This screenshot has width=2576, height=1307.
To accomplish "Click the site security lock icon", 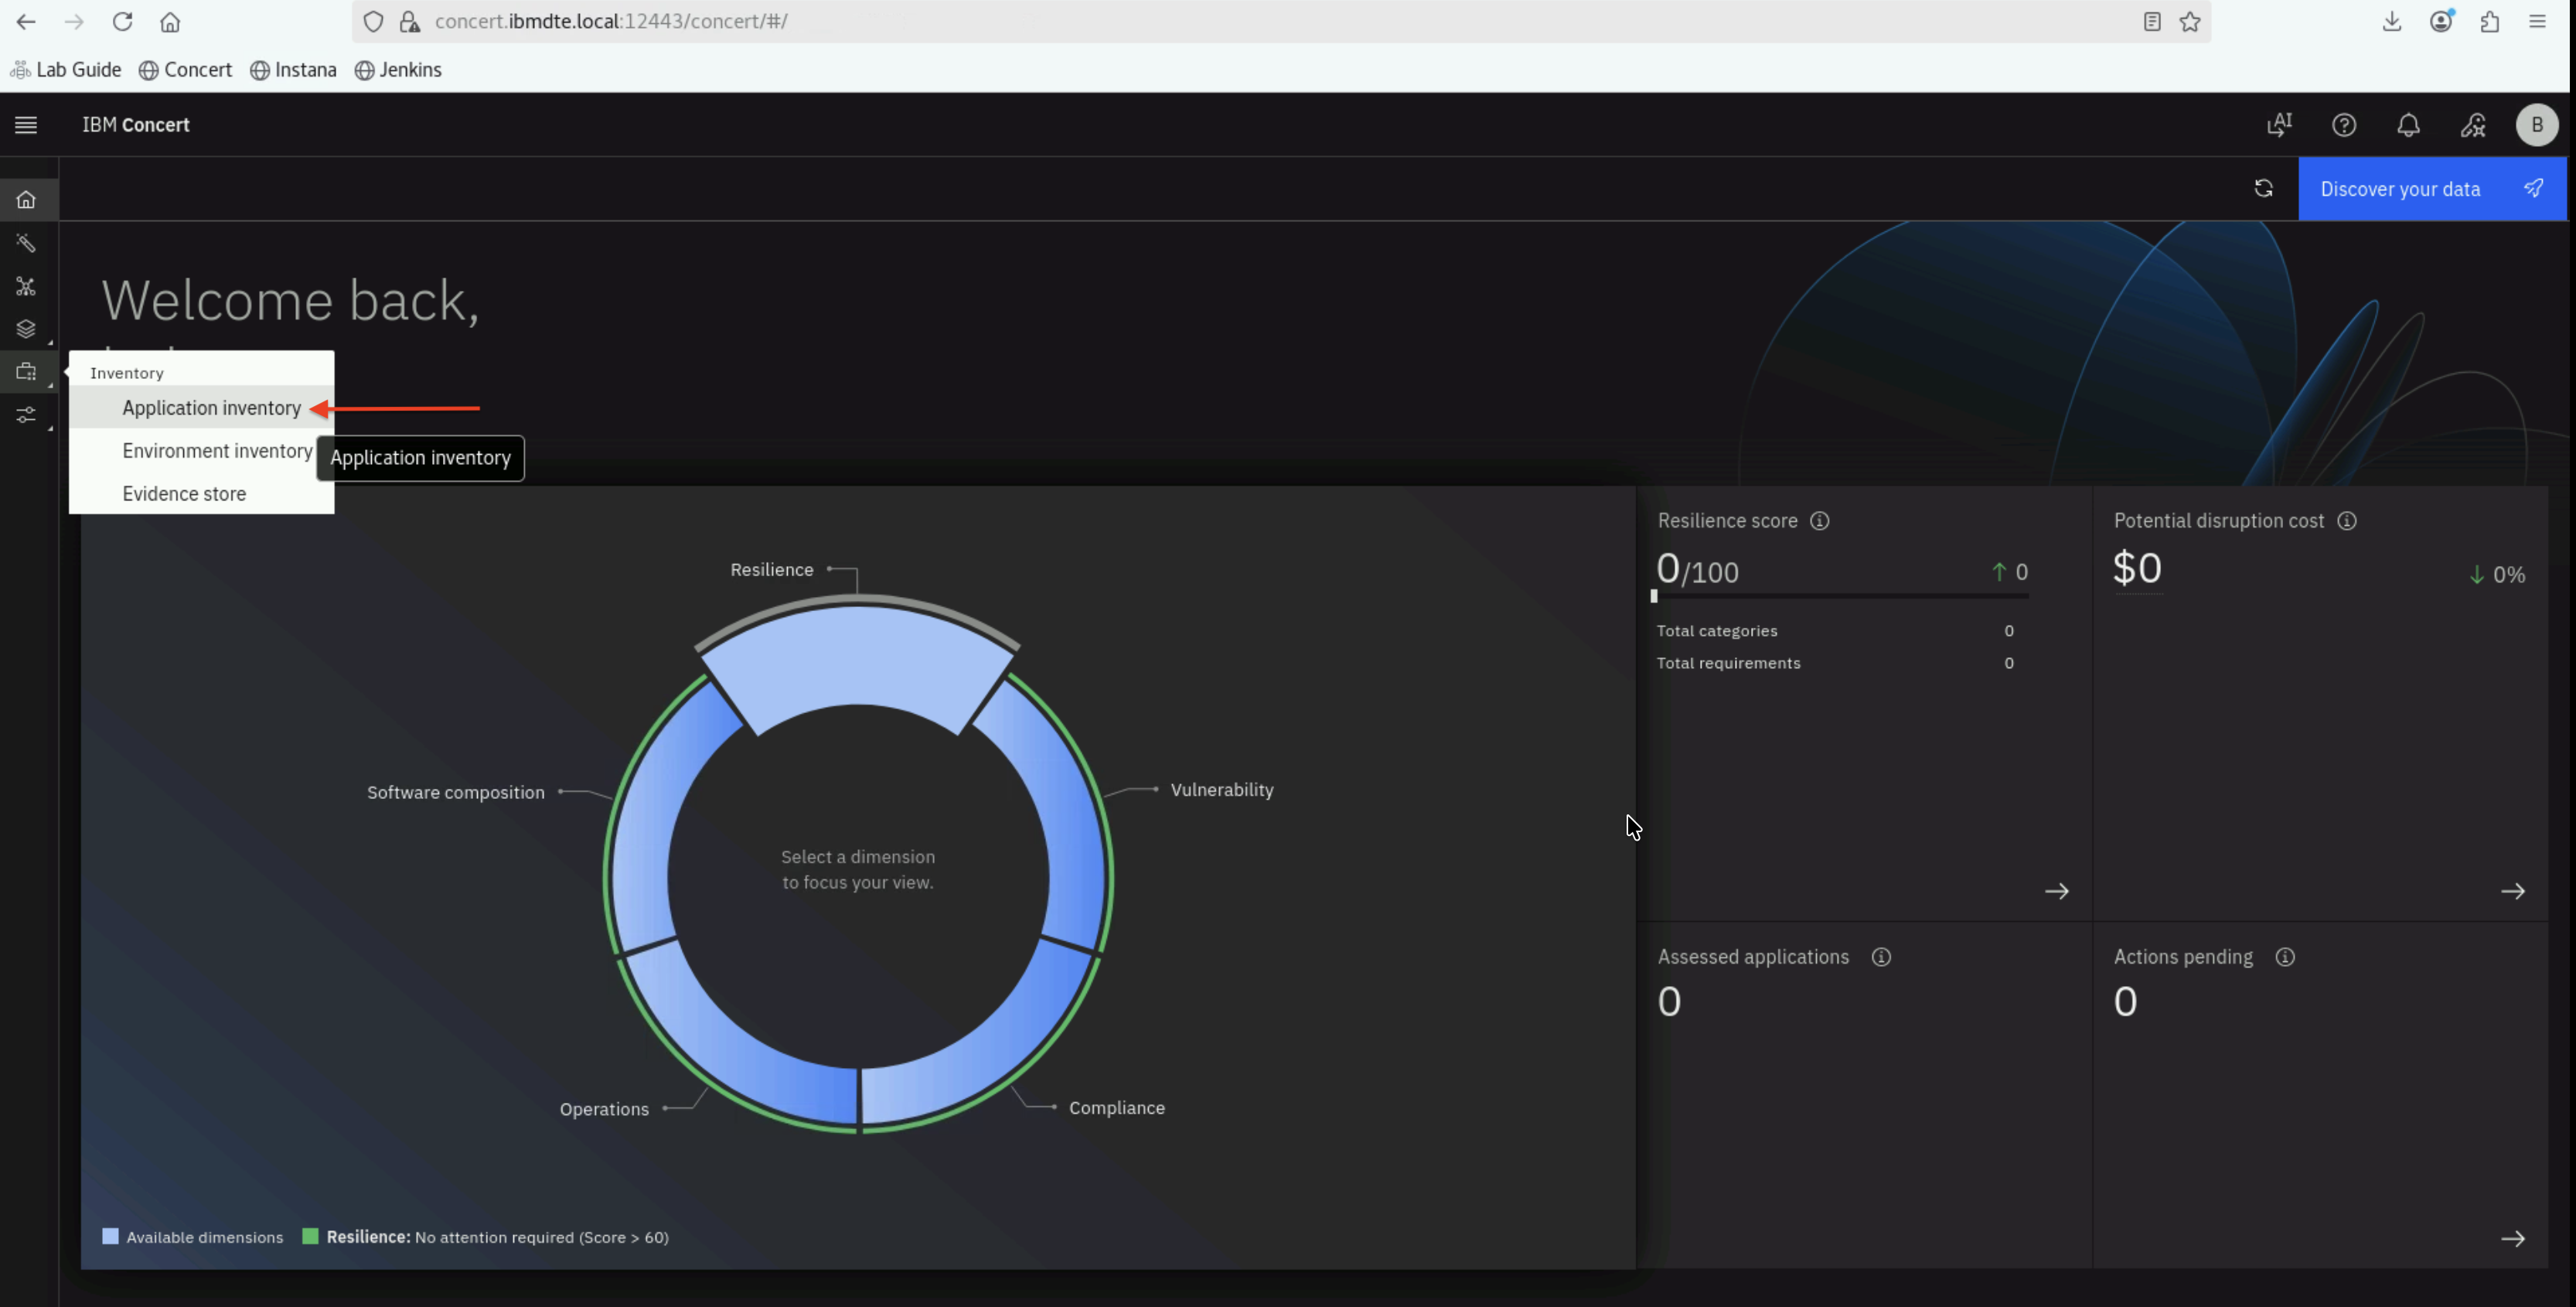I will [409, 22].
